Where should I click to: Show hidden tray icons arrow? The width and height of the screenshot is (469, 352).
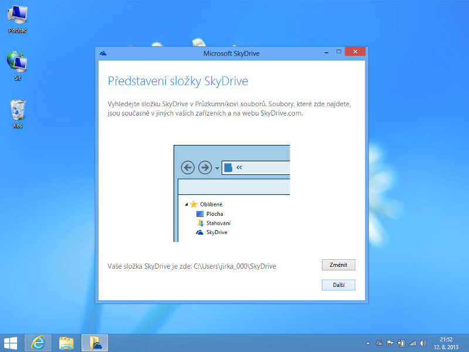click(368, 343)
